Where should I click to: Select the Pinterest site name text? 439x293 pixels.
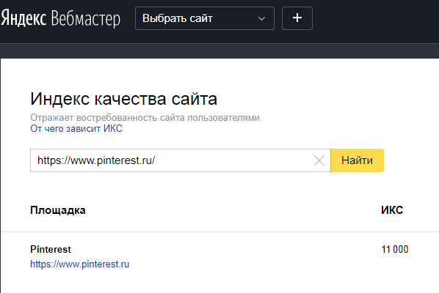click(51, 249)
